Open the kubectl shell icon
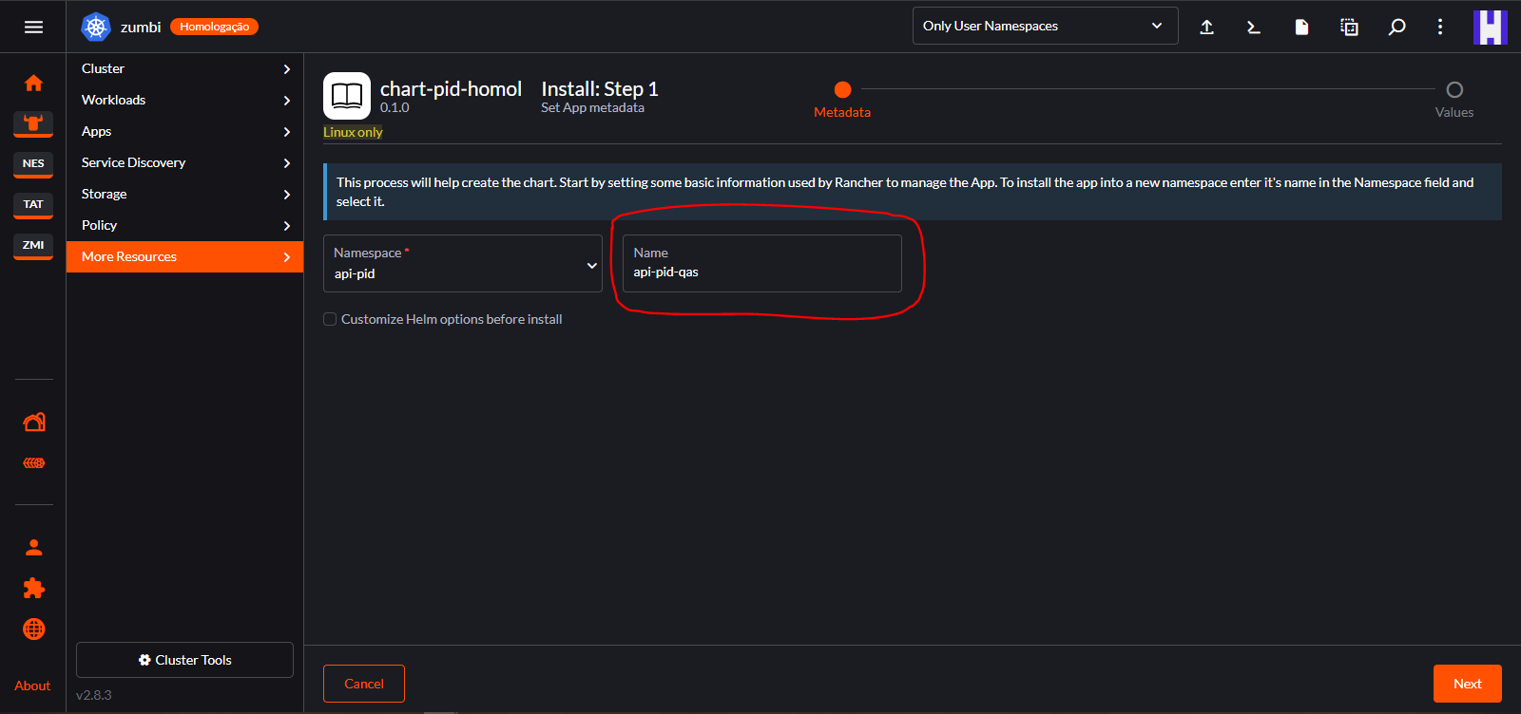 [x=1254, y=27]
